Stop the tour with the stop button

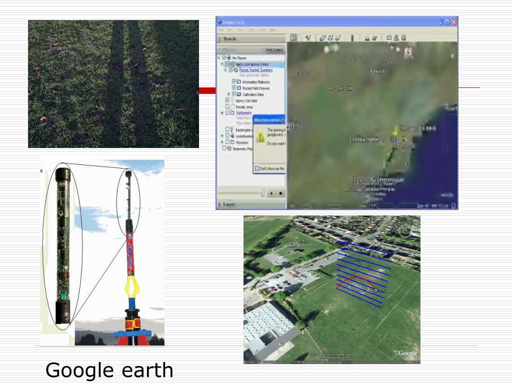coord(280,193)
